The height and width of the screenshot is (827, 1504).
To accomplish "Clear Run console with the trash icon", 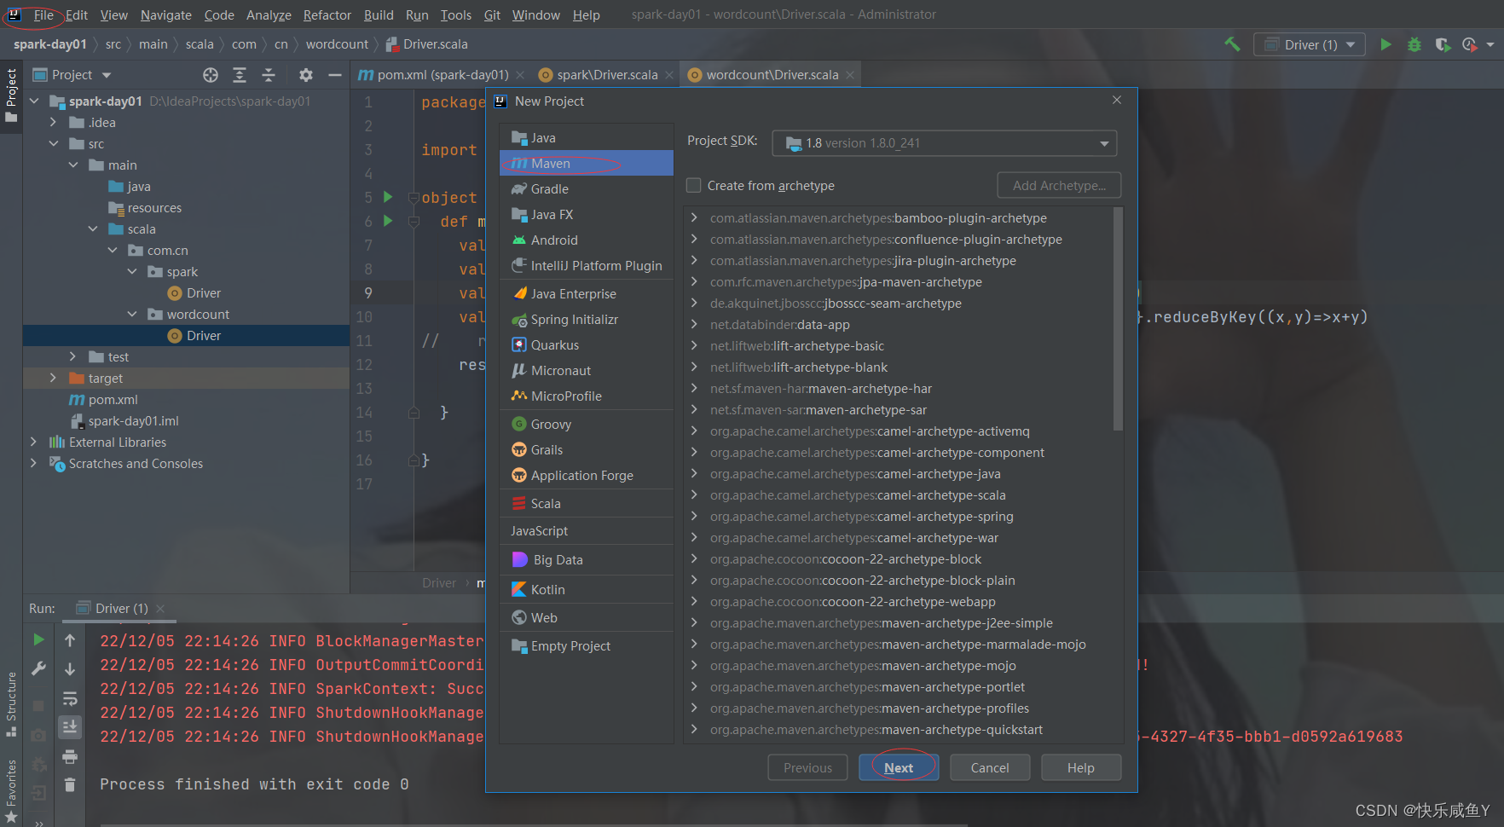I will 70,784.
